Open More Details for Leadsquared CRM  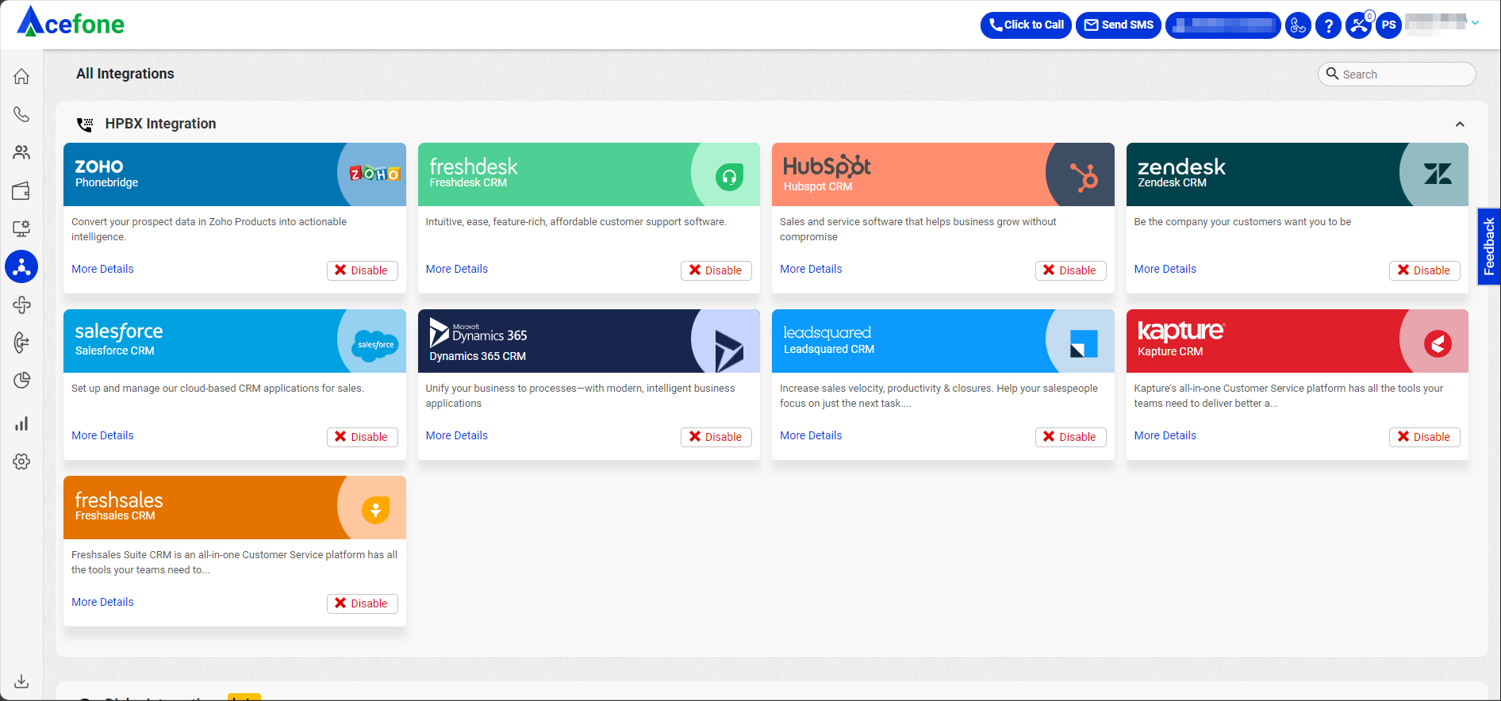point(811,435)
